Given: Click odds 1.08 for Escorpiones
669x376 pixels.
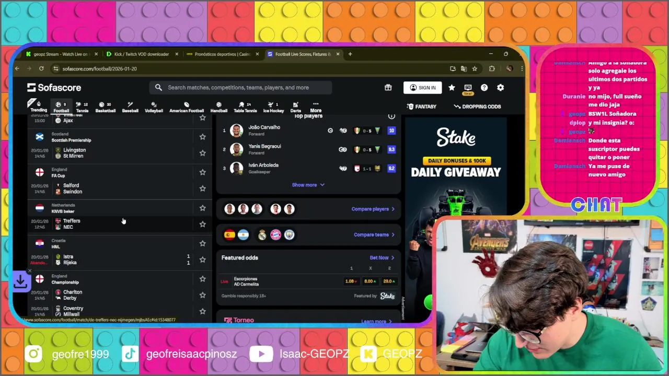Looking at the screenshot, I should pos(351,281).
